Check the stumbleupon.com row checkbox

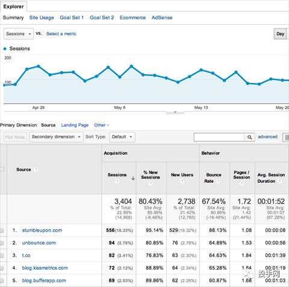click(2, 230)
